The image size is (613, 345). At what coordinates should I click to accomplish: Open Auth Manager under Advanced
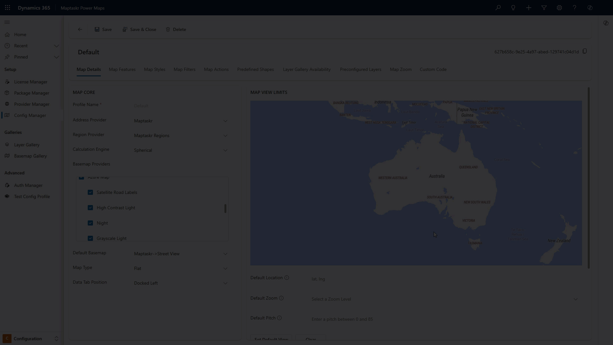click(x=28, y=185)
